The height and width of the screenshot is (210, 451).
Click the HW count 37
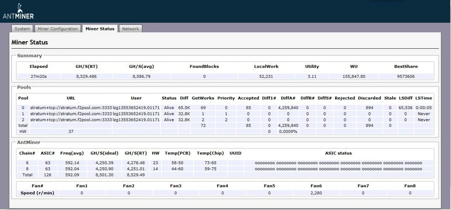[x=71, y=131]
